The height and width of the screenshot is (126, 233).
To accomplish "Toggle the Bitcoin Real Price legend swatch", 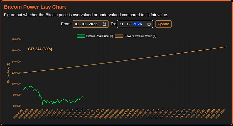I will (x=81, y=36).
